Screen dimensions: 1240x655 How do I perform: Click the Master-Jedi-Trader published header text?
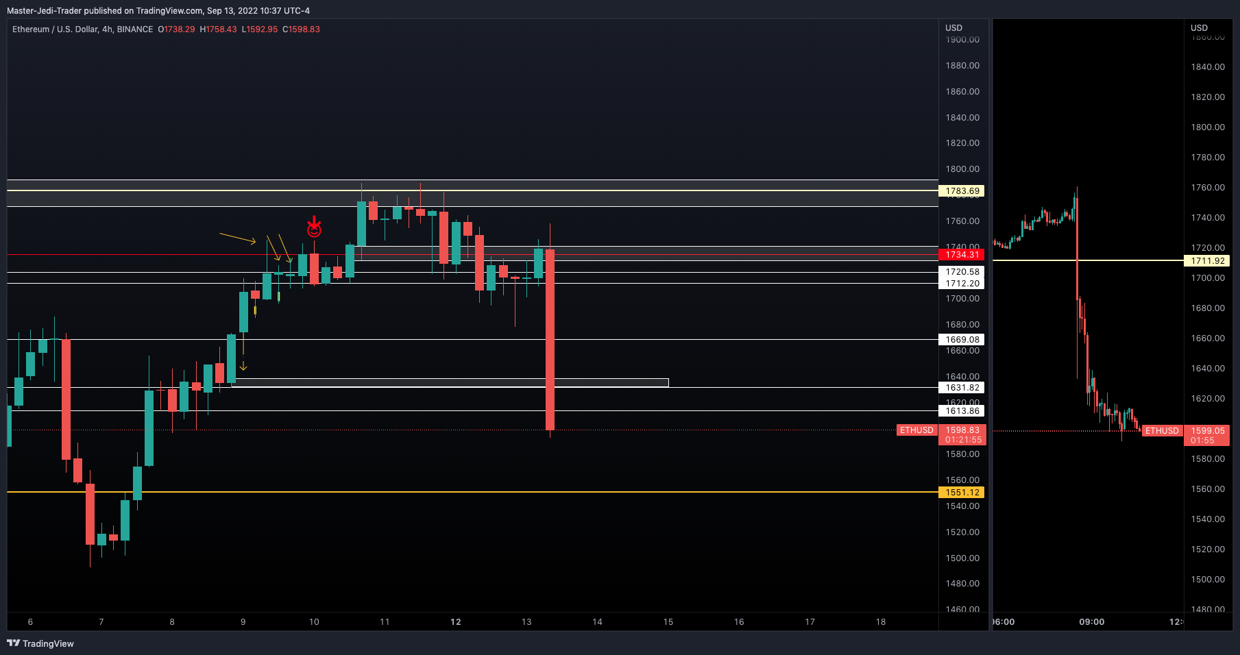coord(158,10)
